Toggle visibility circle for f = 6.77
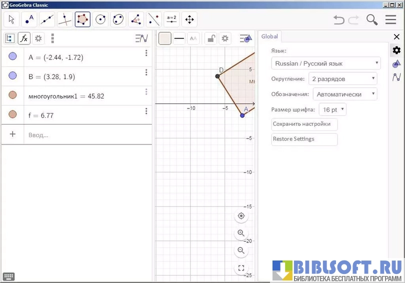405x283 pixels. pyautogui.click(x=12, y=115)
